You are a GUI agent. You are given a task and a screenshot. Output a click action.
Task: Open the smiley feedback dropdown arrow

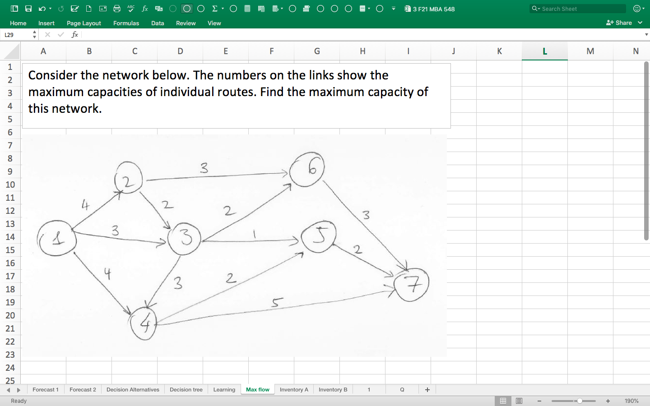click(x=643, y=9)
